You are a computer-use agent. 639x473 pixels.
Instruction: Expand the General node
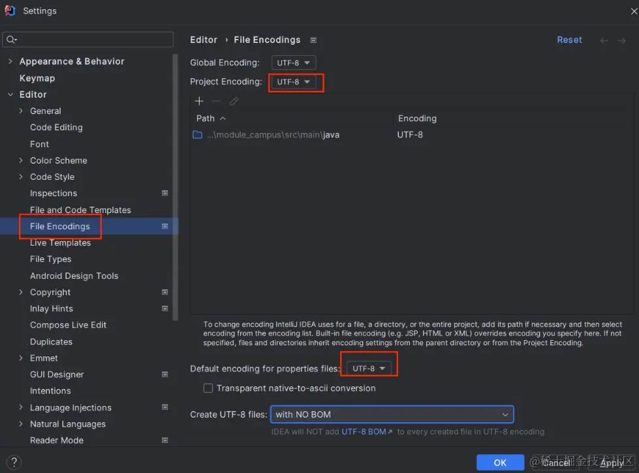[21, 111]
